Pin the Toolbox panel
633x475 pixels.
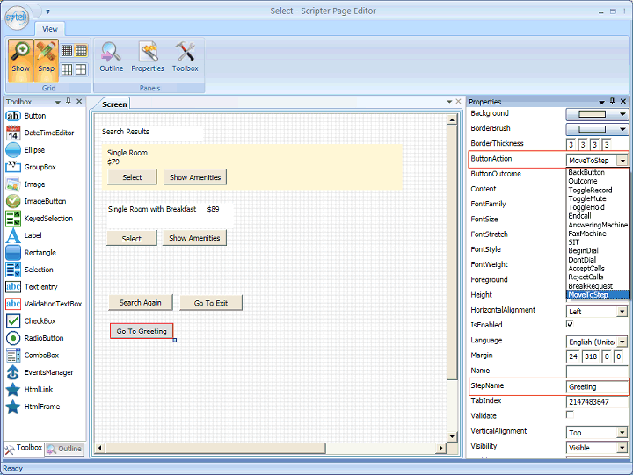click(69, 101)
